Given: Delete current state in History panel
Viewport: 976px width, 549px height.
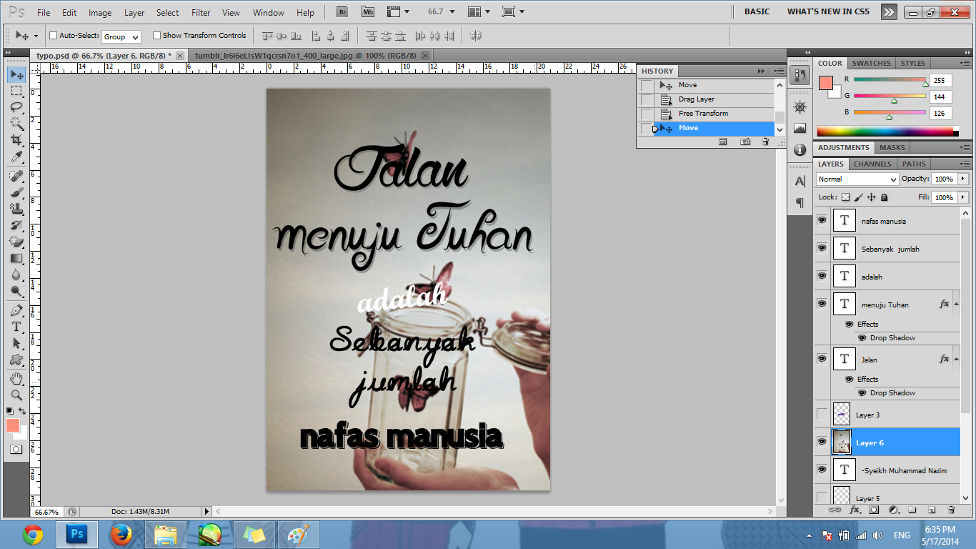Looking at the screenshot, I should [x=765, y=142].
